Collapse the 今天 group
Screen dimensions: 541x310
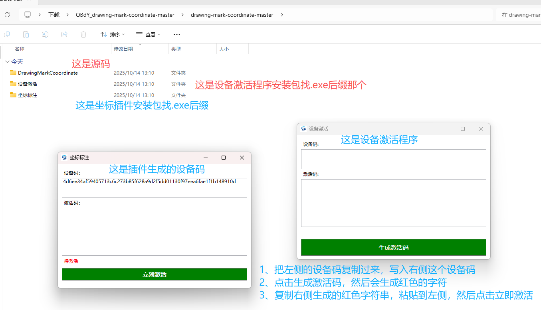[x=7, y=62]
